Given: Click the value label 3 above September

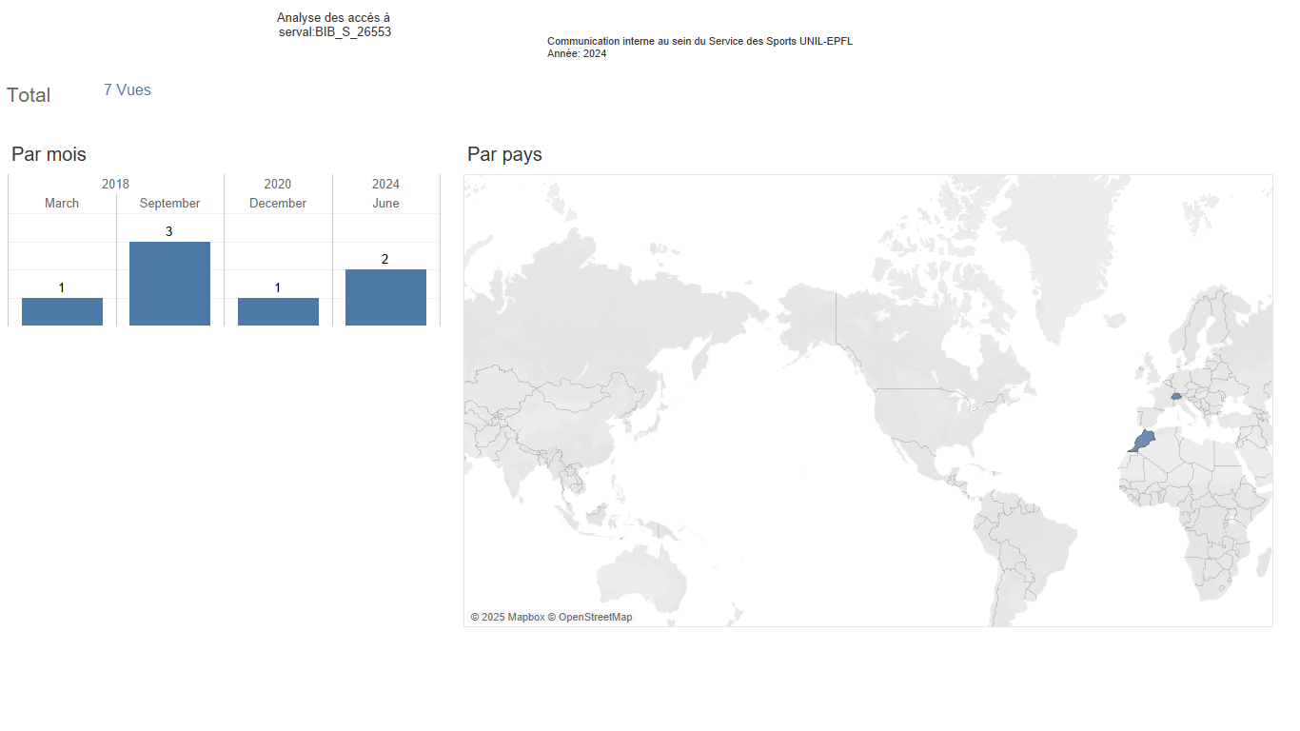Looking at the screenshot, I should [x=168, y=231].
